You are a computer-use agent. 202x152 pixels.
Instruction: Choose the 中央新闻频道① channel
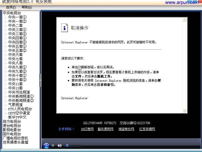pos(21,96)
